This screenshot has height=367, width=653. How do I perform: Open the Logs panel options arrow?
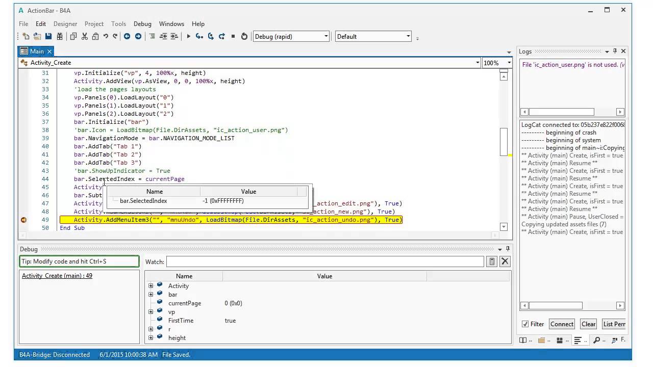tap(607, 51)
